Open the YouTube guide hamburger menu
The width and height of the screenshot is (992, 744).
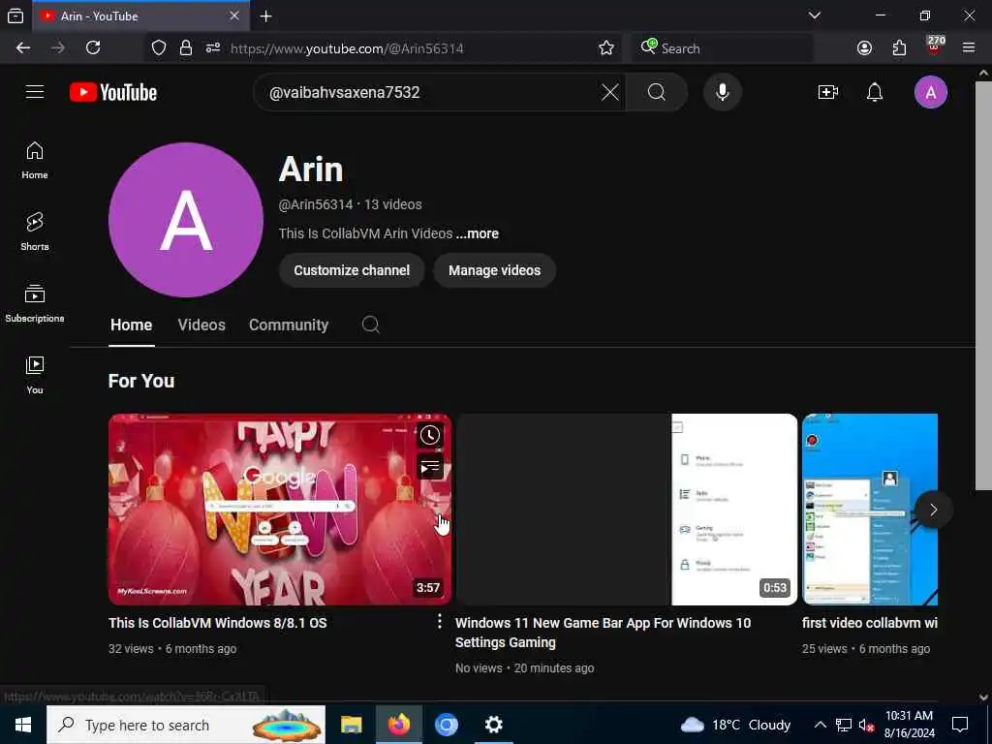point(35,92)
